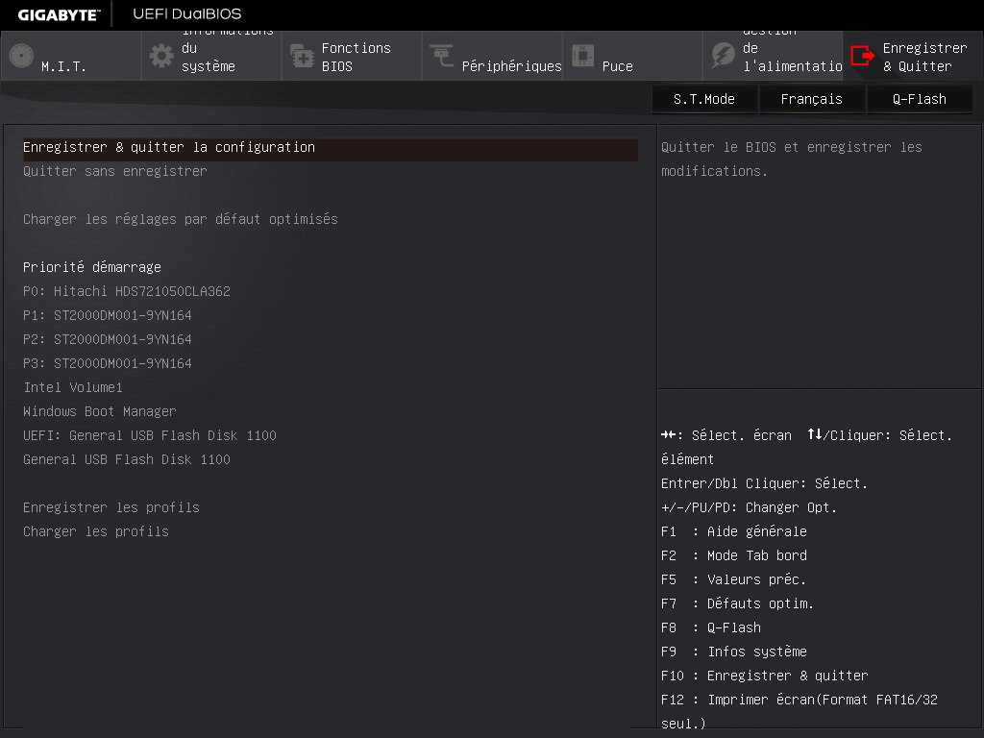Select non-UEFI General USB Flash Disk 1100
The width and height of the screenshot is (984, 738).
(127, 459)
